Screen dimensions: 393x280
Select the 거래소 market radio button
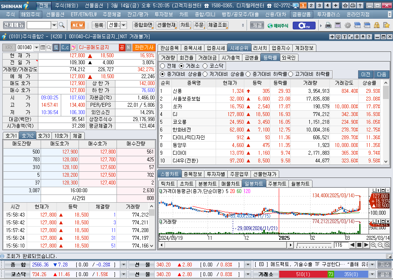coord(182,66)
